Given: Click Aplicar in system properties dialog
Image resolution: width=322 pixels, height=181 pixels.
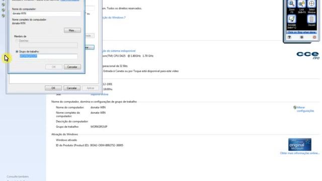Looking at the screenshot, I should [x=91, y=88].
